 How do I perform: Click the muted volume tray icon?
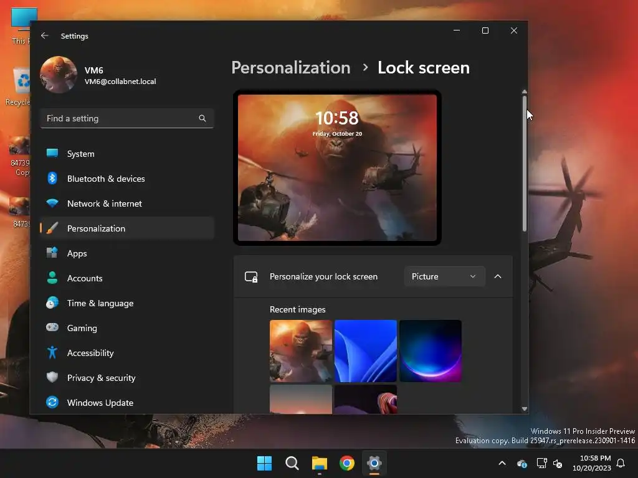click(558, 463)
